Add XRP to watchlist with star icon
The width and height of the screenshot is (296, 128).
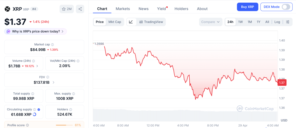66,9
